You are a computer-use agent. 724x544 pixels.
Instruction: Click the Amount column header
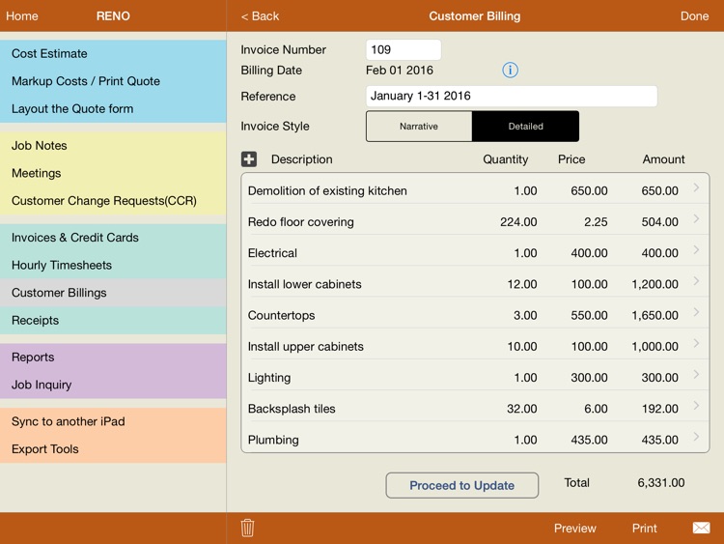663,159
